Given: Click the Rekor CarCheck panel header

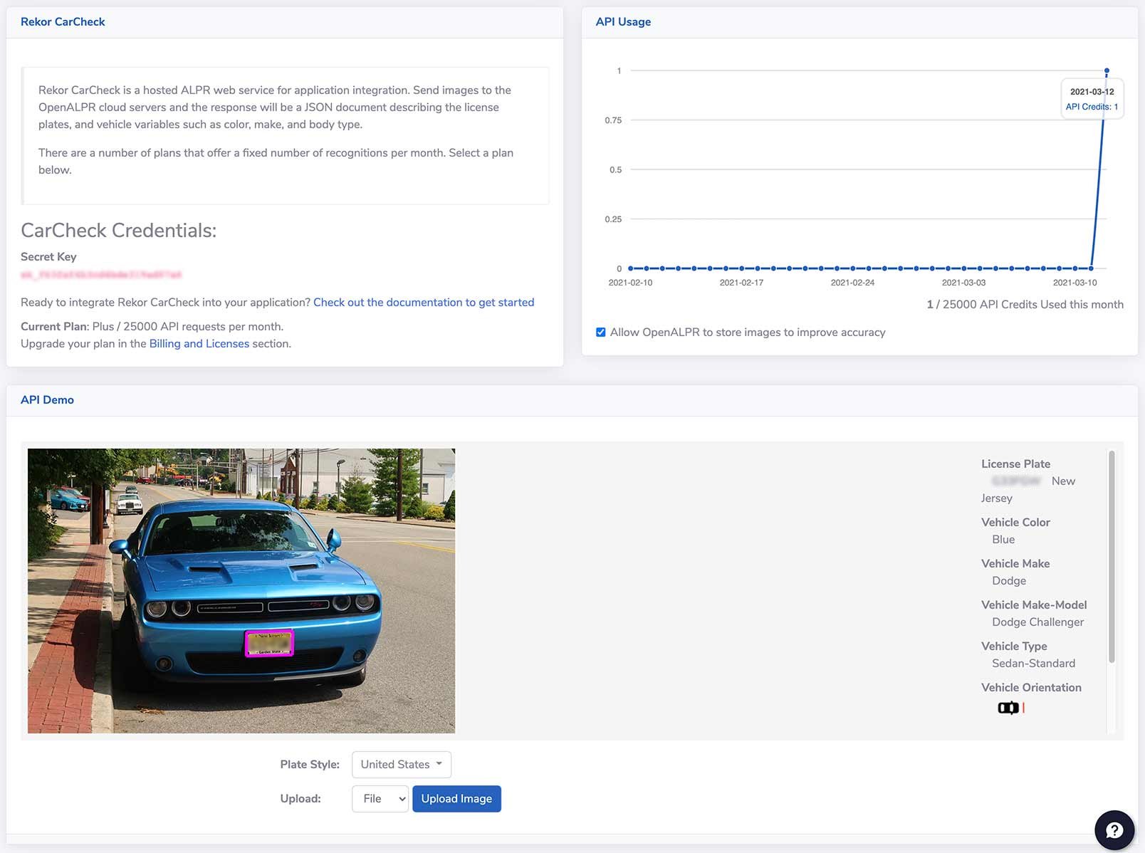Looking at the screenshot, I should (63, 22).
